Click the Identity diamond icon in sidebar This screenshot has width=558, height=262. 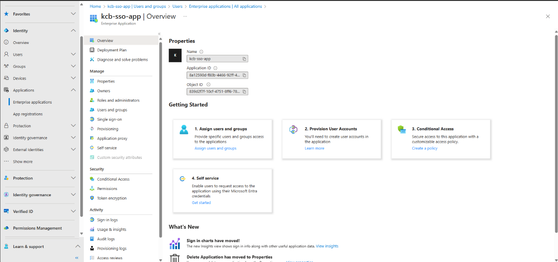coord(6,31)
